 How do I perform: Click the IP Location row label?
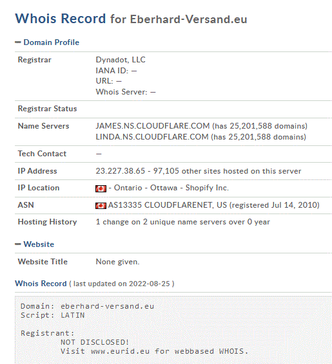[39, 188]
